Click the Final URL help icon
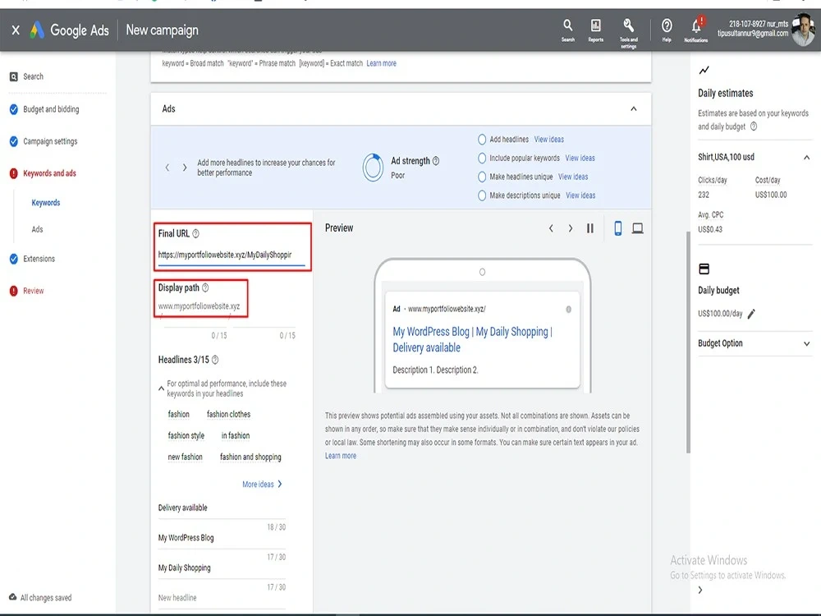Viewport: 821px width, 616px height. pos(196,233)
